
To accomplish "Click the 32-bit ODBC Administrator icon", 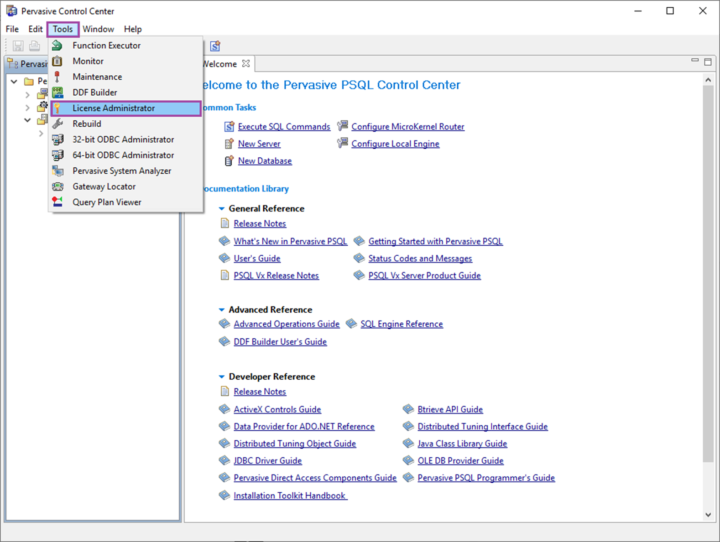I will pyautogui.click(x=57, y=139).
